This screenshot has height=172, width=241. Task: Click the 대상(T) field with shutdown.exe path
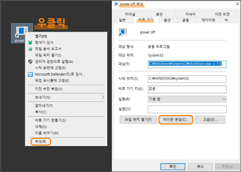point(187,64)
